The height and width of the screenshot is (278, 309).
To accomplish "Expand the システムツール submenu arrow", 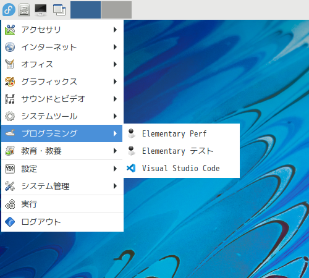I will (115, 116).
